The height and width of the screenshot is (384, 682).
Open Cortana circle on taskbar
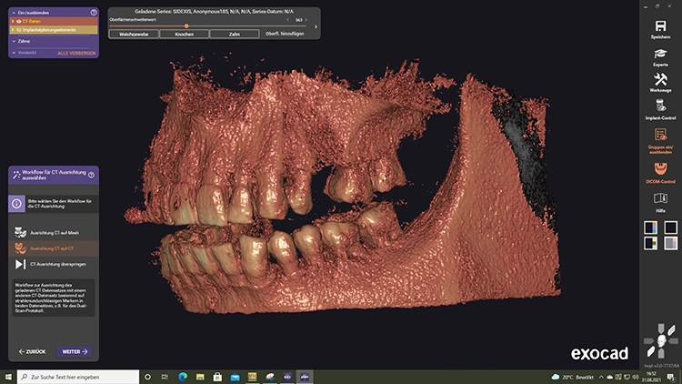(x=147, y=377)
